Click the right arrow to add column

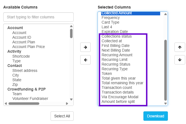(85, 47)
